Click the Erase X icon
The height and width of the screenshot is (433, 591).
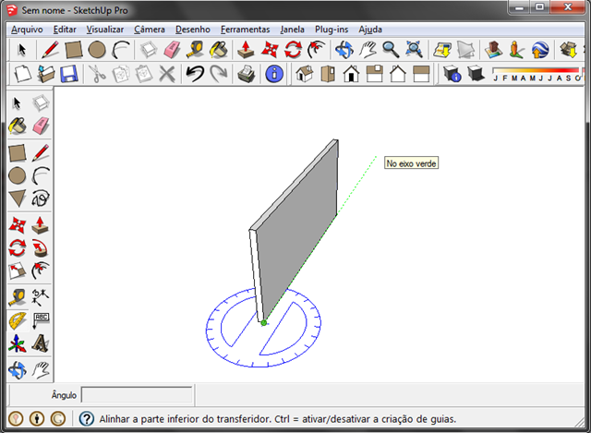click(167, 74)
